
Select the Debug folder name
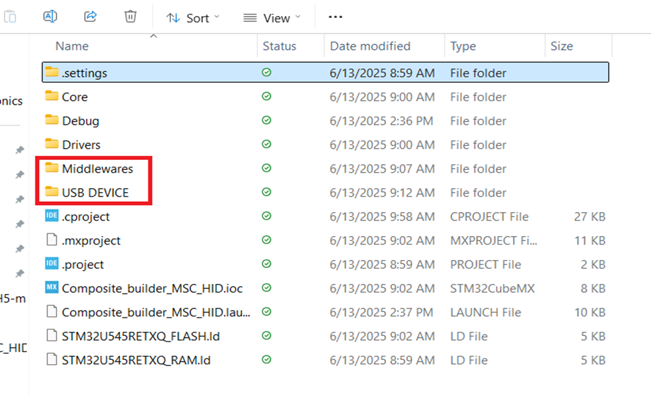coord(81,121)
